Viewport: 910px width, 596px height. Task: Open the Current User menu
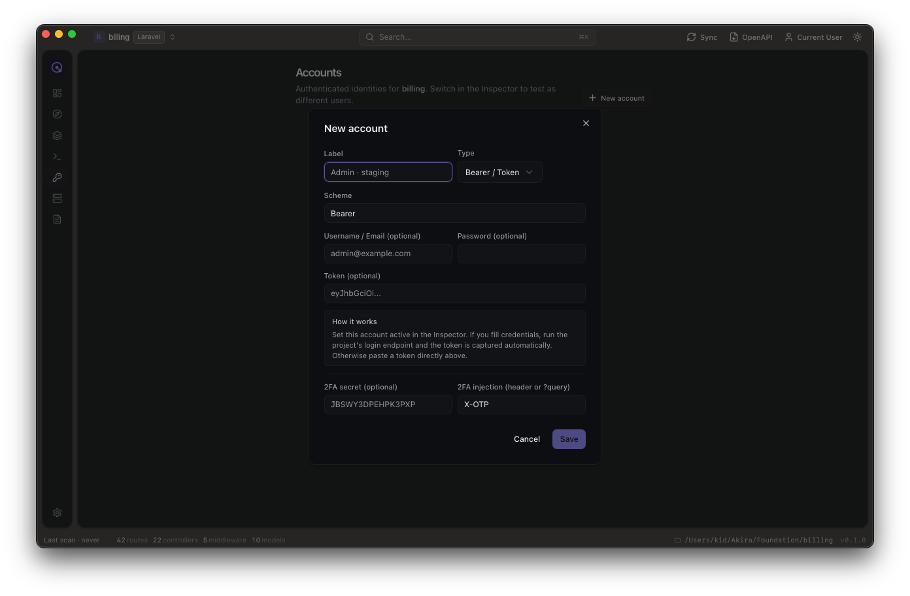[x=813, y=37]
